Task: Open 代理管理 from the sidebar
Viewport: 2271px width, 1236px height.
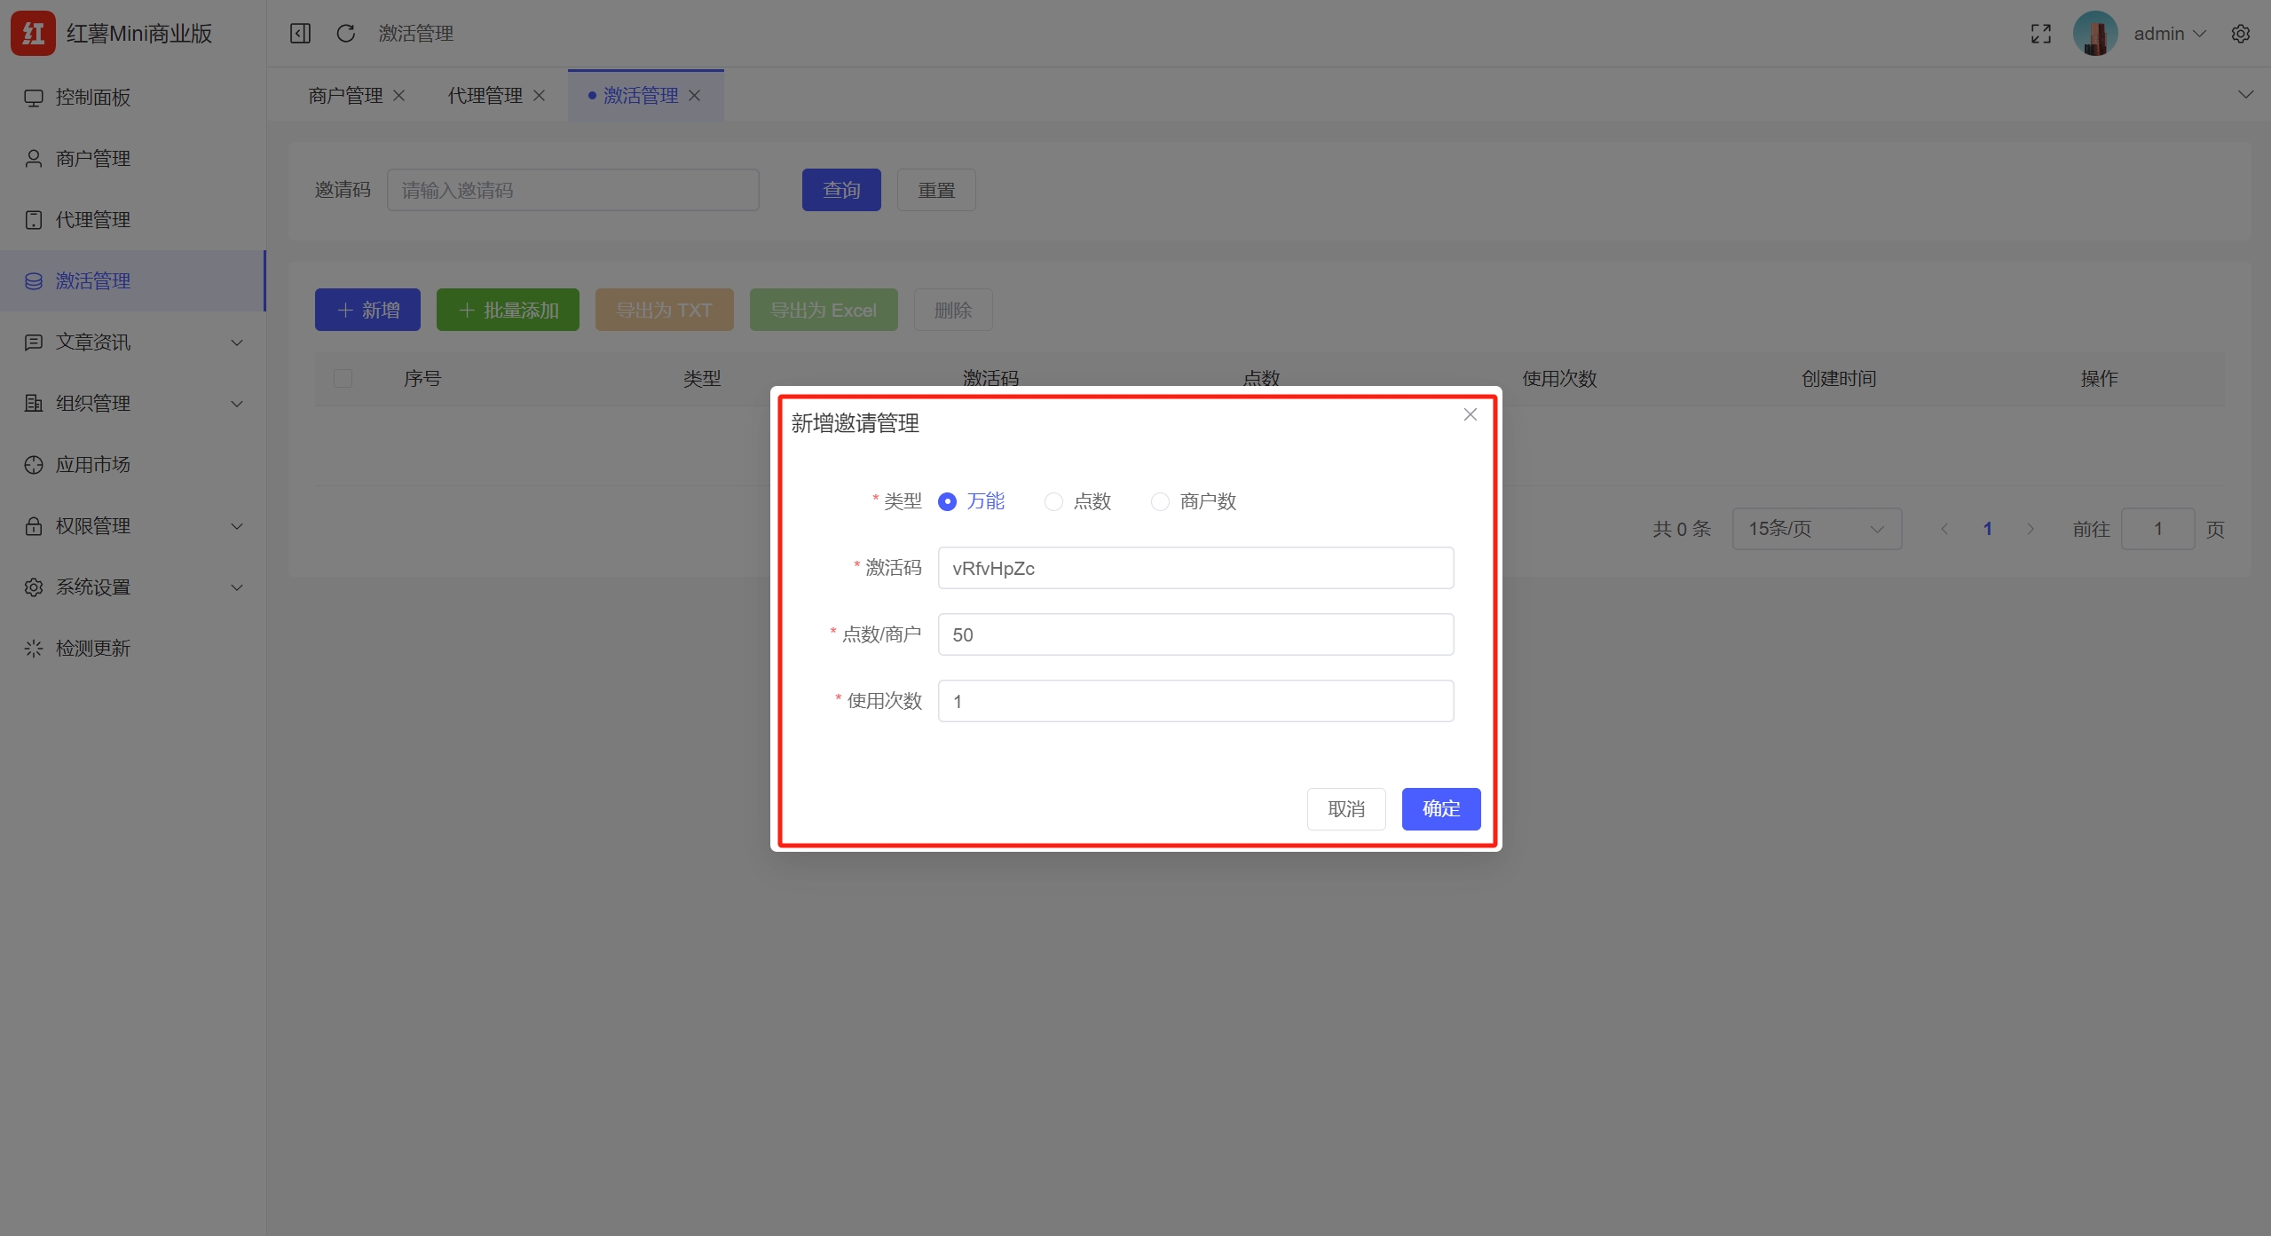Action: [x=93, y=219]
